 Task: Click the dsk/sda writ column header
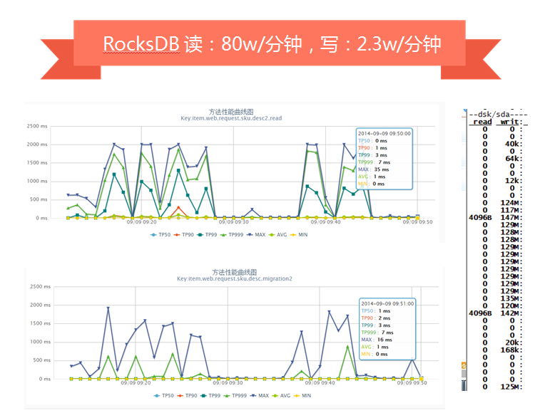pos(509,122)
